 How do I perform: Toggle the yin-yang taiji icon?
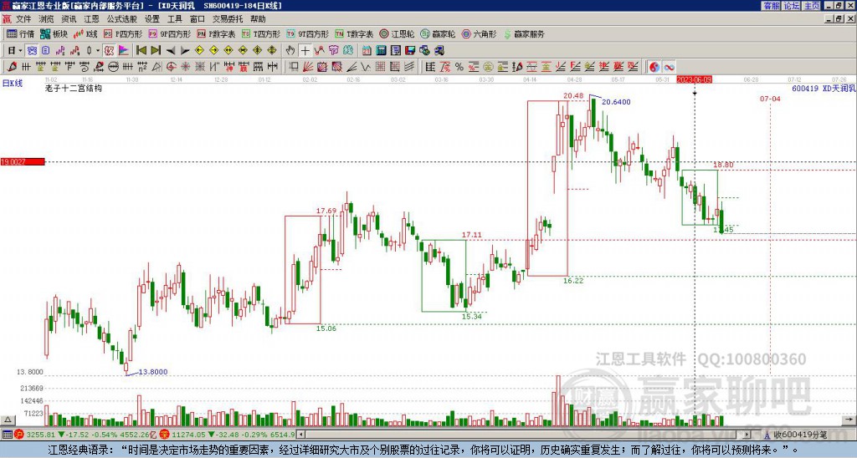point(654,67)
